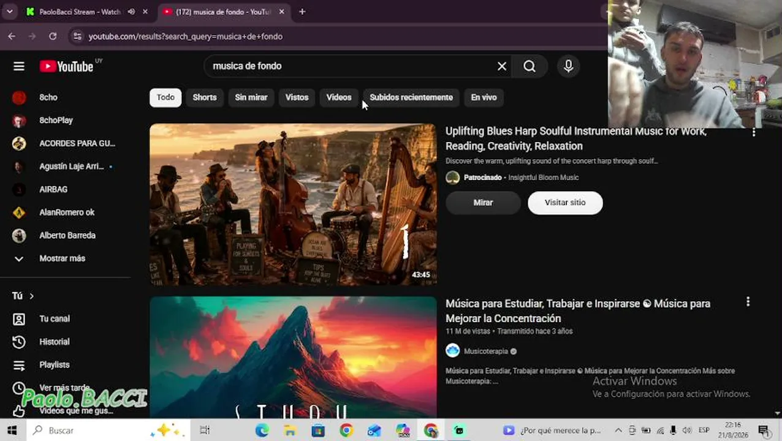Clear the search box with the X
The width and height of the screenshot is (782, 441).
tap(502, 66)
